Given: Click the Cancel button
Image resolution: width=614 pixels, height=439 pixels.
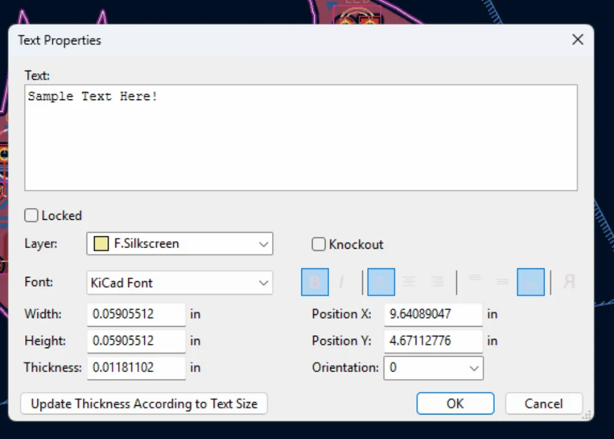Looking at the screenshot, I should click(x=543, y=403).
